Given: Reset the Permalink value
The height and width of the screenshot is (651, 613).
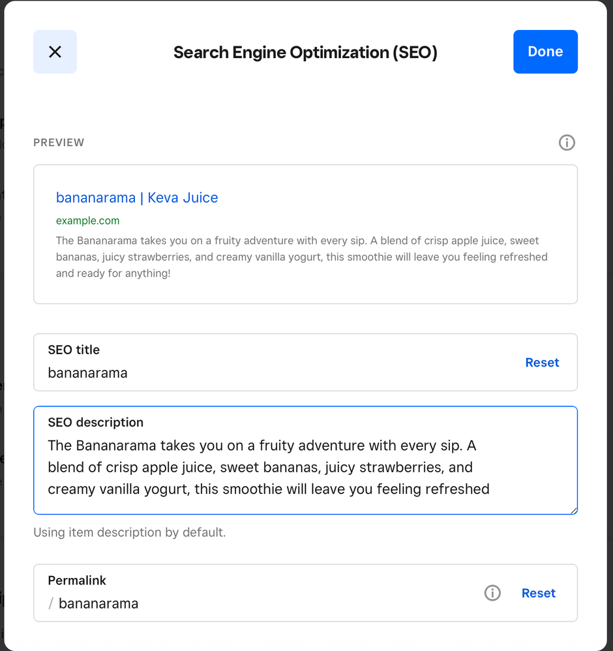Looking at the screenshot, I should tap(538, 593).
